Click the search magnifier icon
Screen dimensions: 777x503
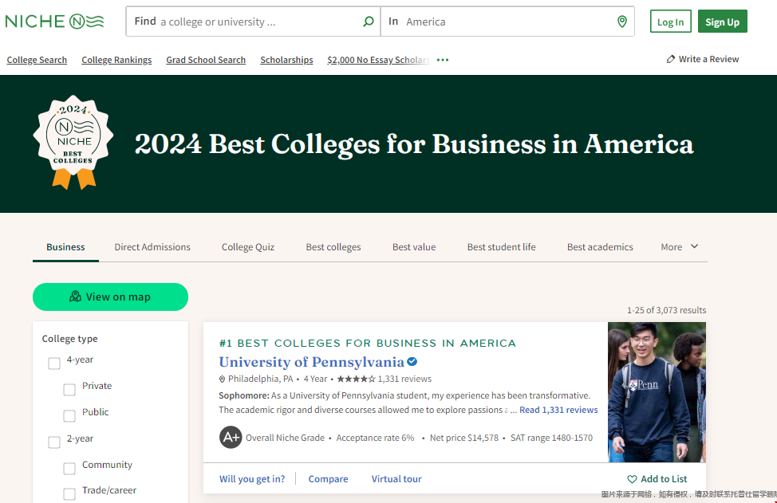click(x=369, y=22)
